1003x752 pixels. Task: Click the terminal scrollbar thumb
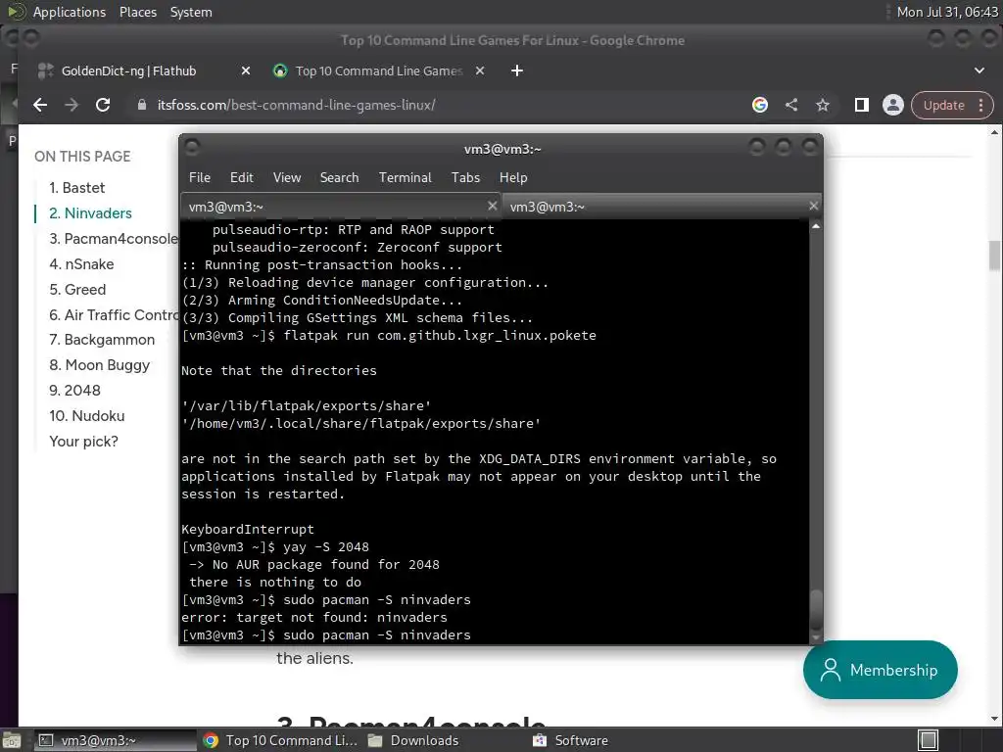[x=816, y=609]
